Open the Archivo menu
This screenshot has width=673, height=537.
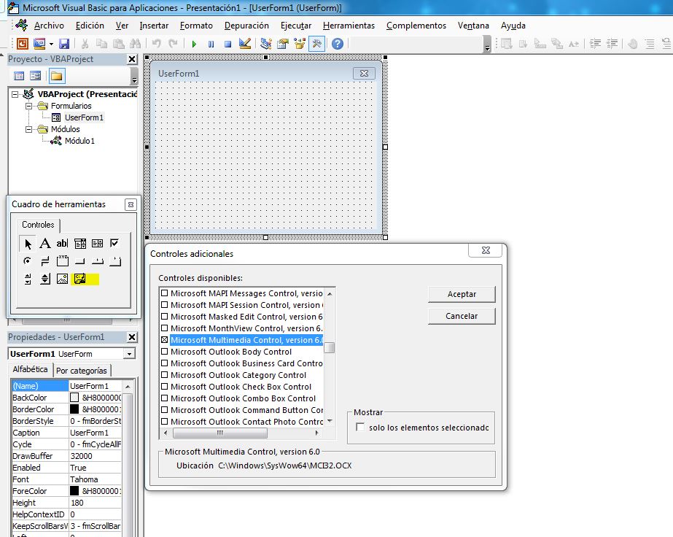click(49, 26)
